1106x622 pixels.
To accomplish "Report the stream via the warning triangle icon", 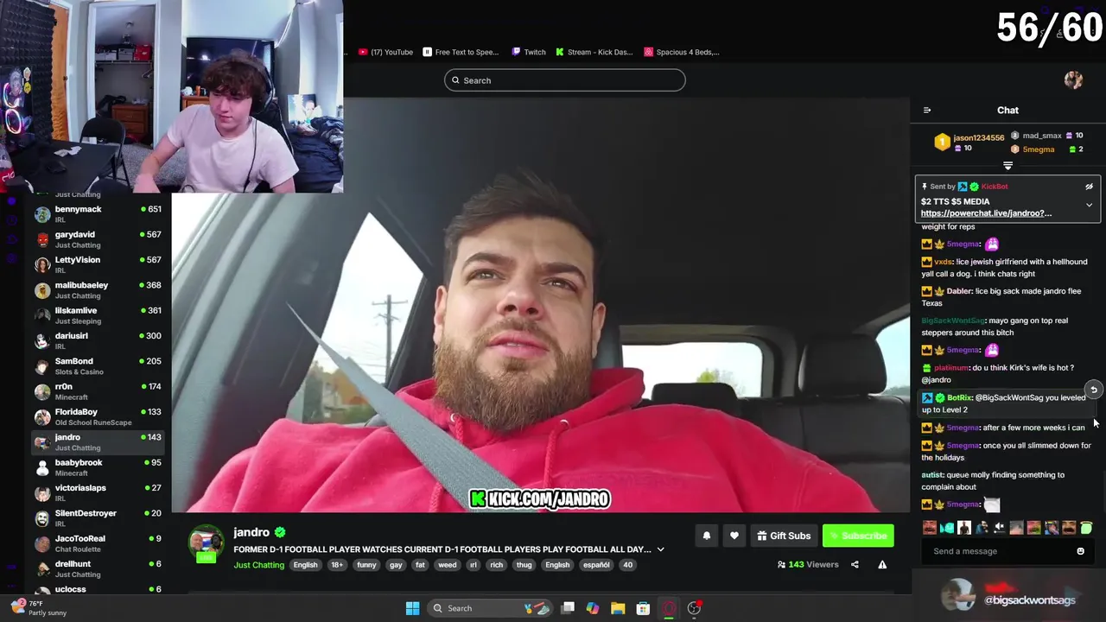I will [x=882, y=565].
